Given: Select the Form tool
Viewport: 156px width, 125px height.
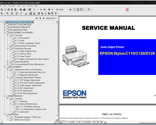Looking at the screenshot, I should 52,14.
